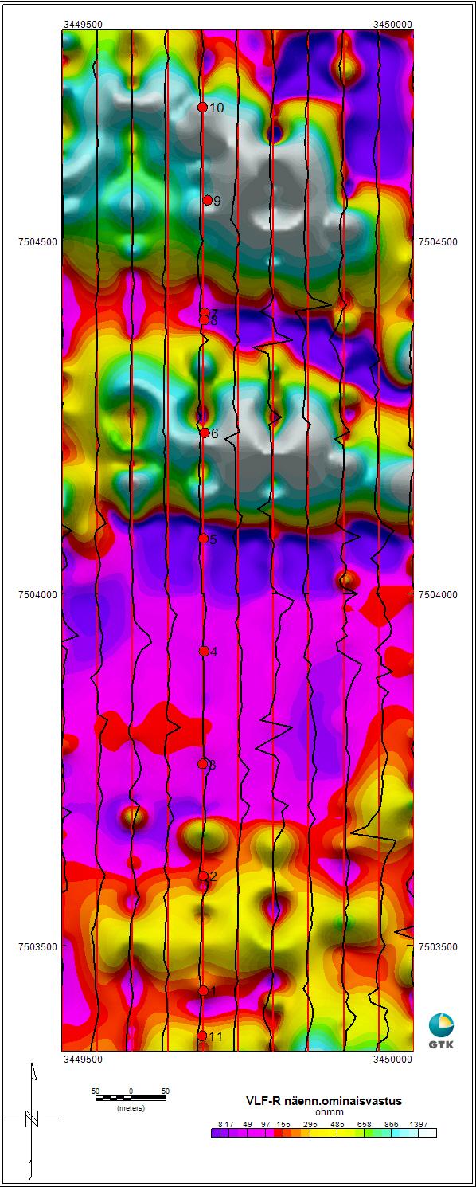The image size is (476, 1187).
Task: Click the red station marker labeled 10
Action: [202, 107]
